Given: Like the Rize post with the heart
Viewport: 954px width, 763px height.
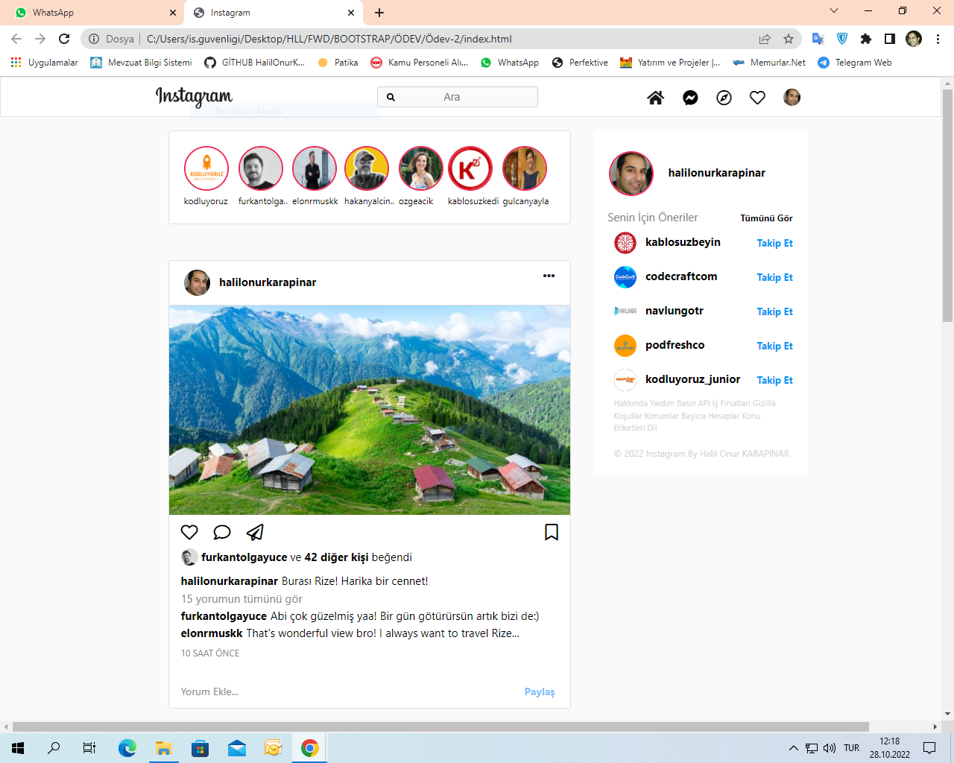Looking at the screenshot, I should click(x=189, y=532).
